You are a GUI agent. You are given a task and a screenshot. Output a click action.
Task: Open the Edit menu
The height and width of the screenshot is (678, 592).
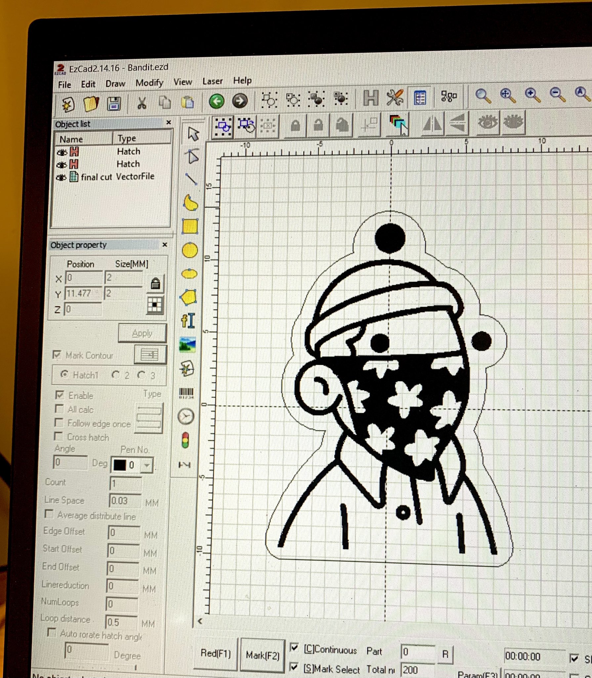(88, 84)
